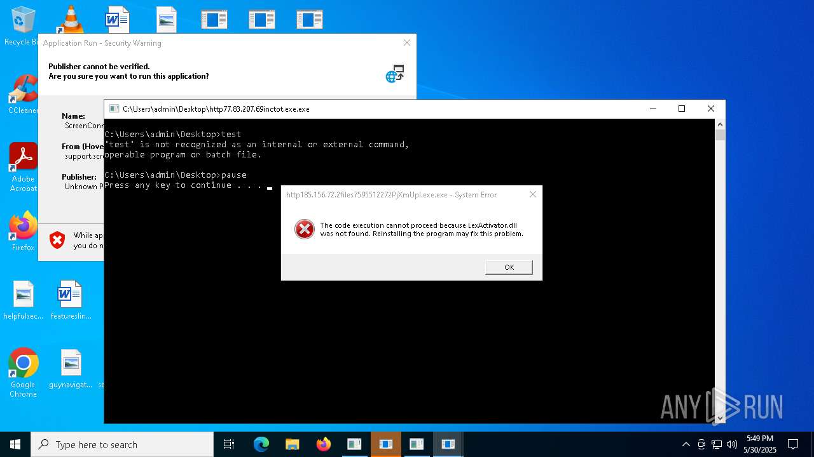
Task: Open the Windows Start menu
Action: 15,444
